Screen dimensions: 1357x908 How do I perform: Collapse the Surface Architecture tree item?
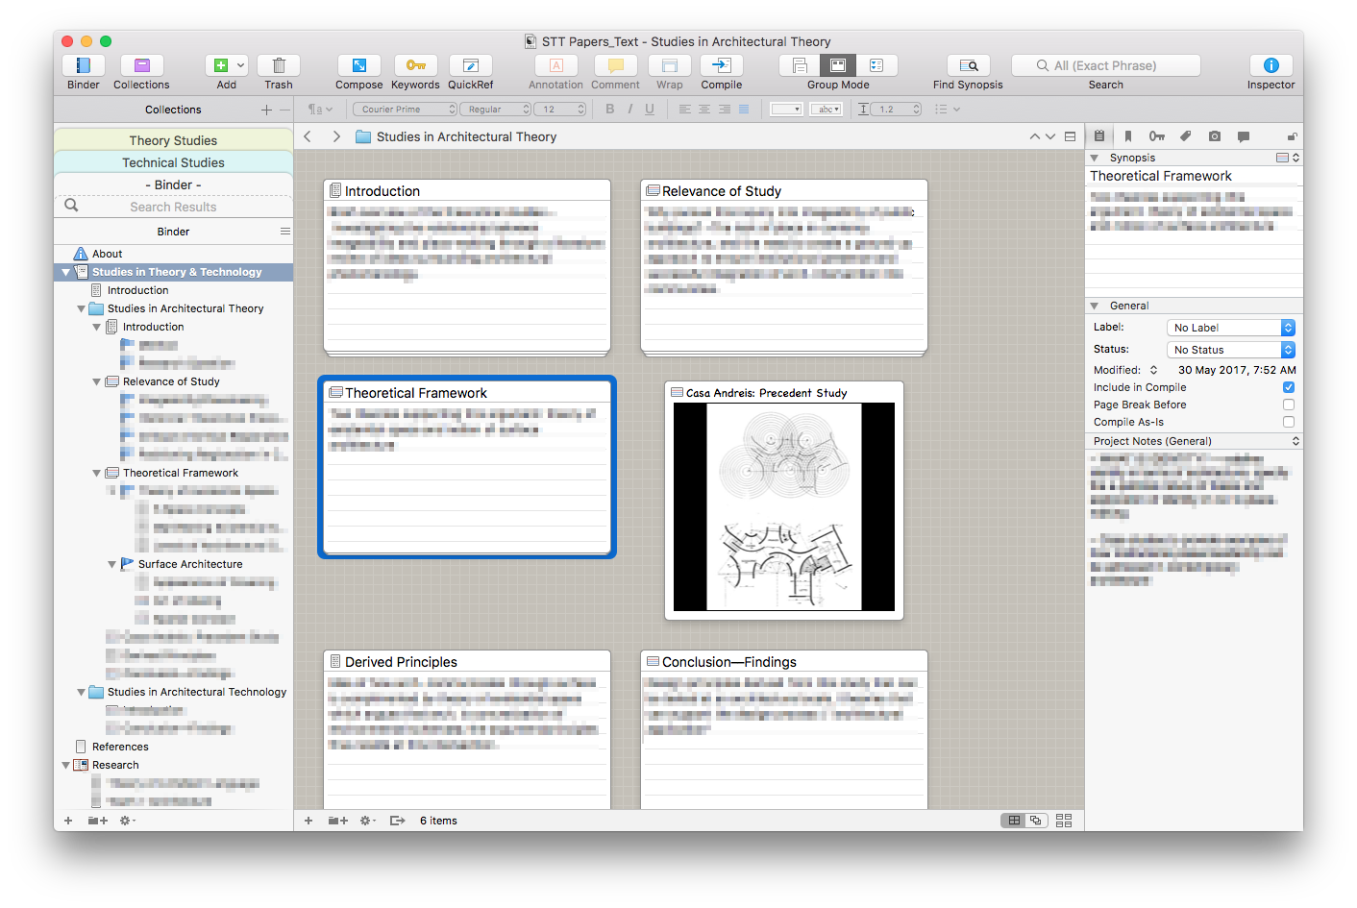(112, 564)
